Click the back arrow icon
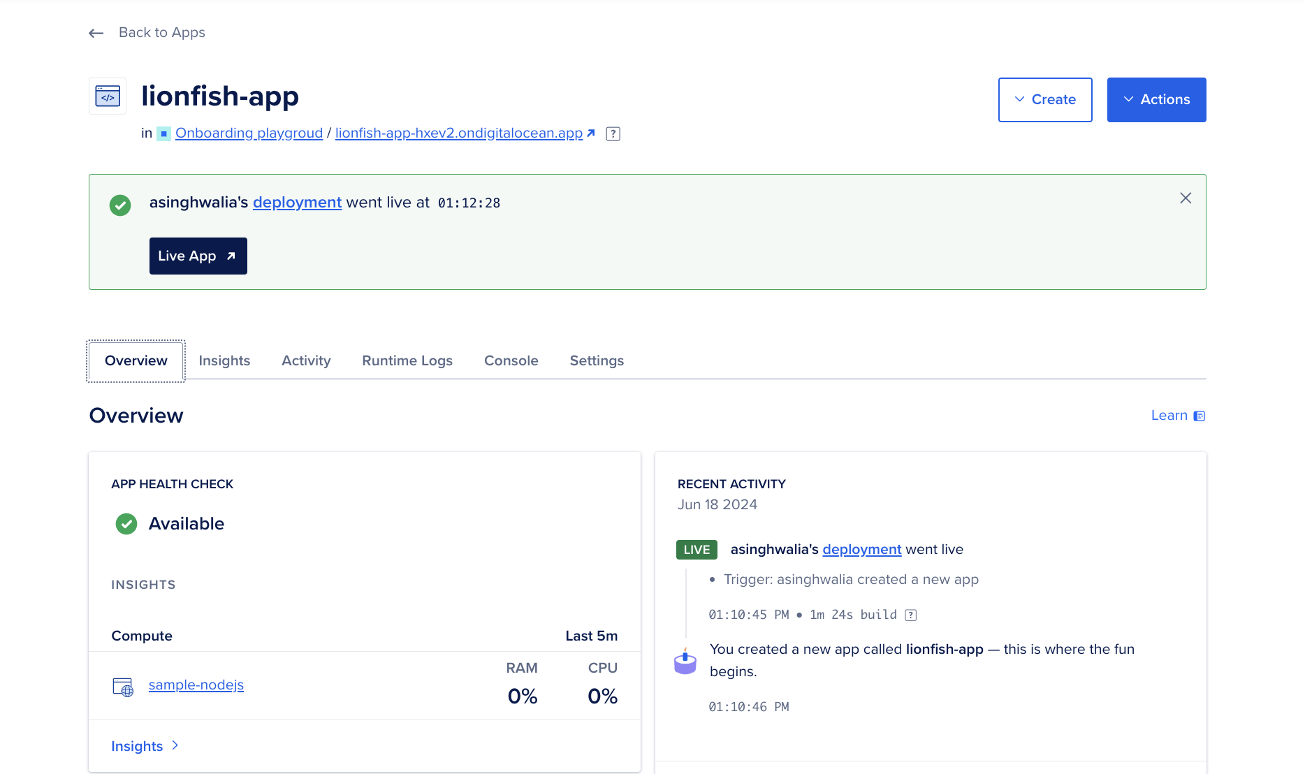The image size is (1305, 774). [x=96, y=33]
